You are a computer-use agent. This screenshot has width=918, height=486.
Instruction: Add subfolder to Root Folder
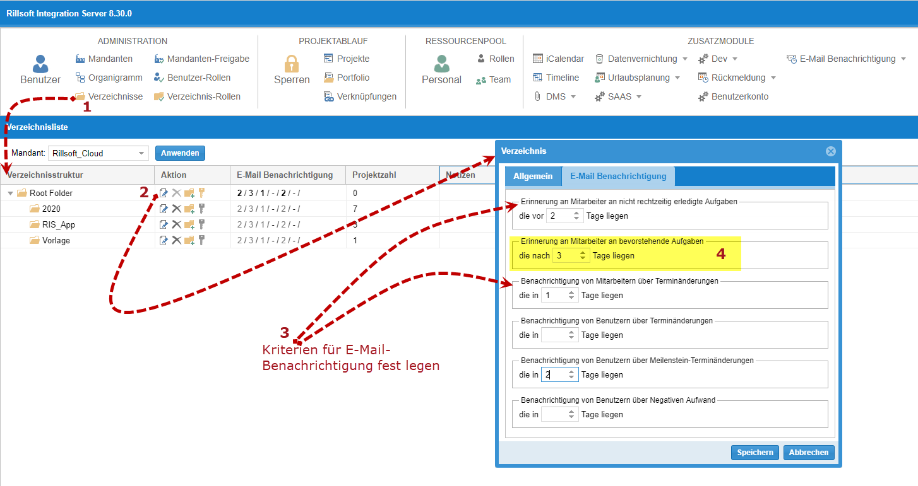[x=189, y=193]
